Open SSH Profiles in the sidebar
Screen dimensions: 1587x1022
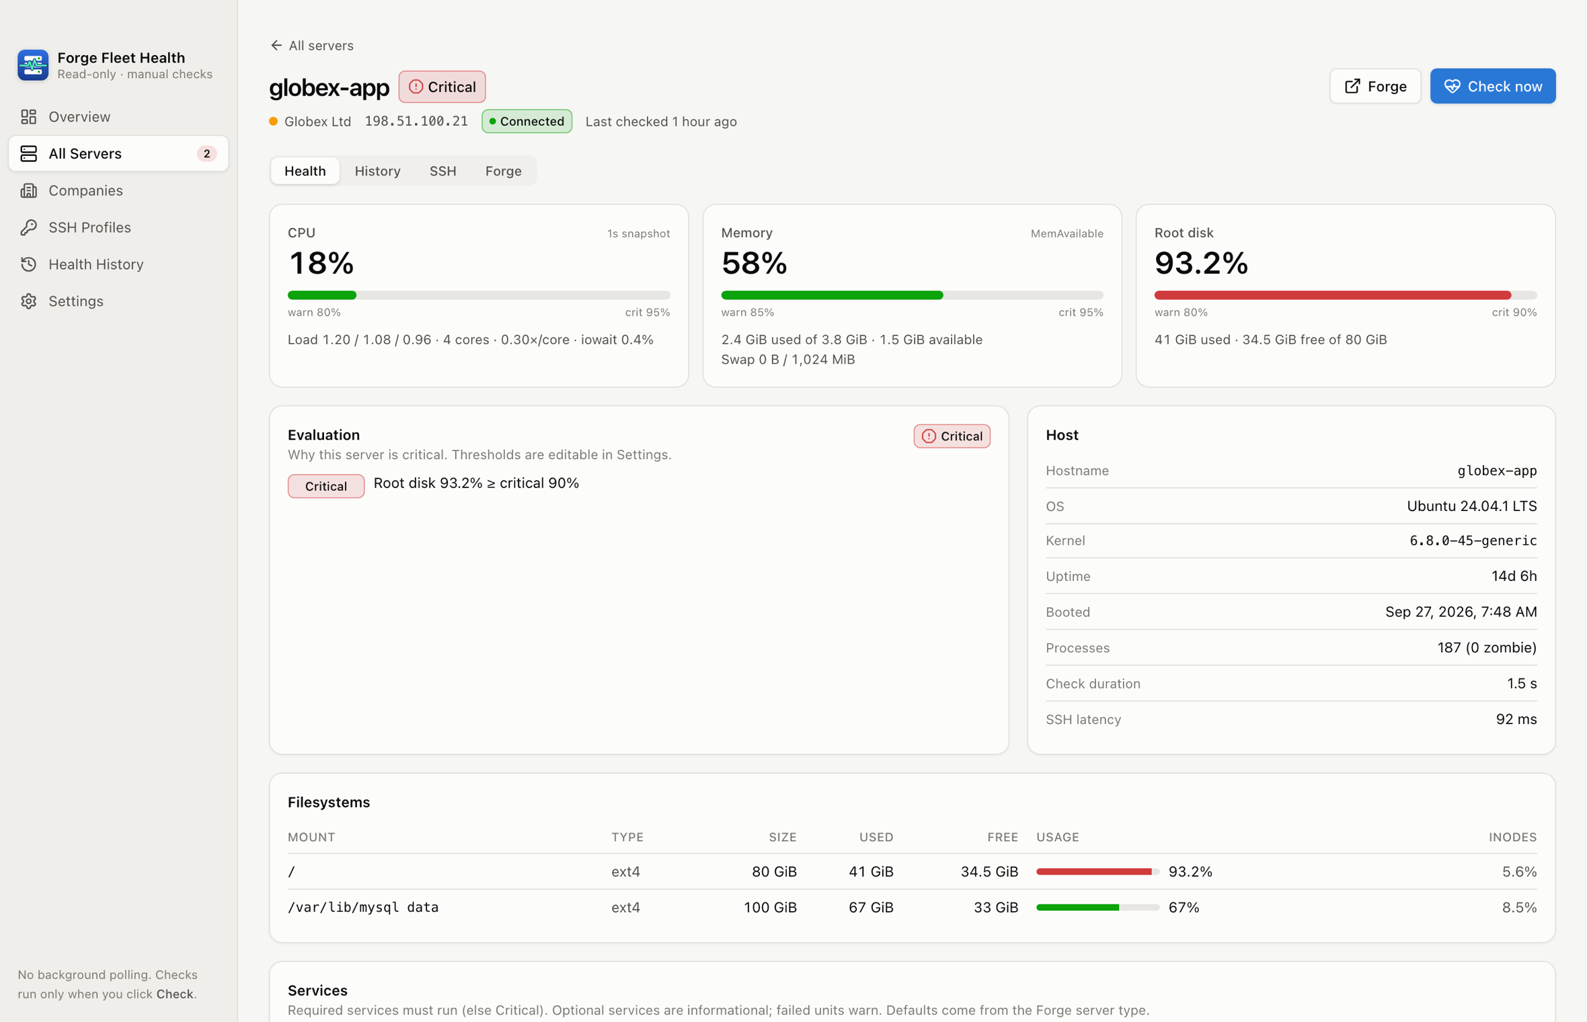point(118,228)
